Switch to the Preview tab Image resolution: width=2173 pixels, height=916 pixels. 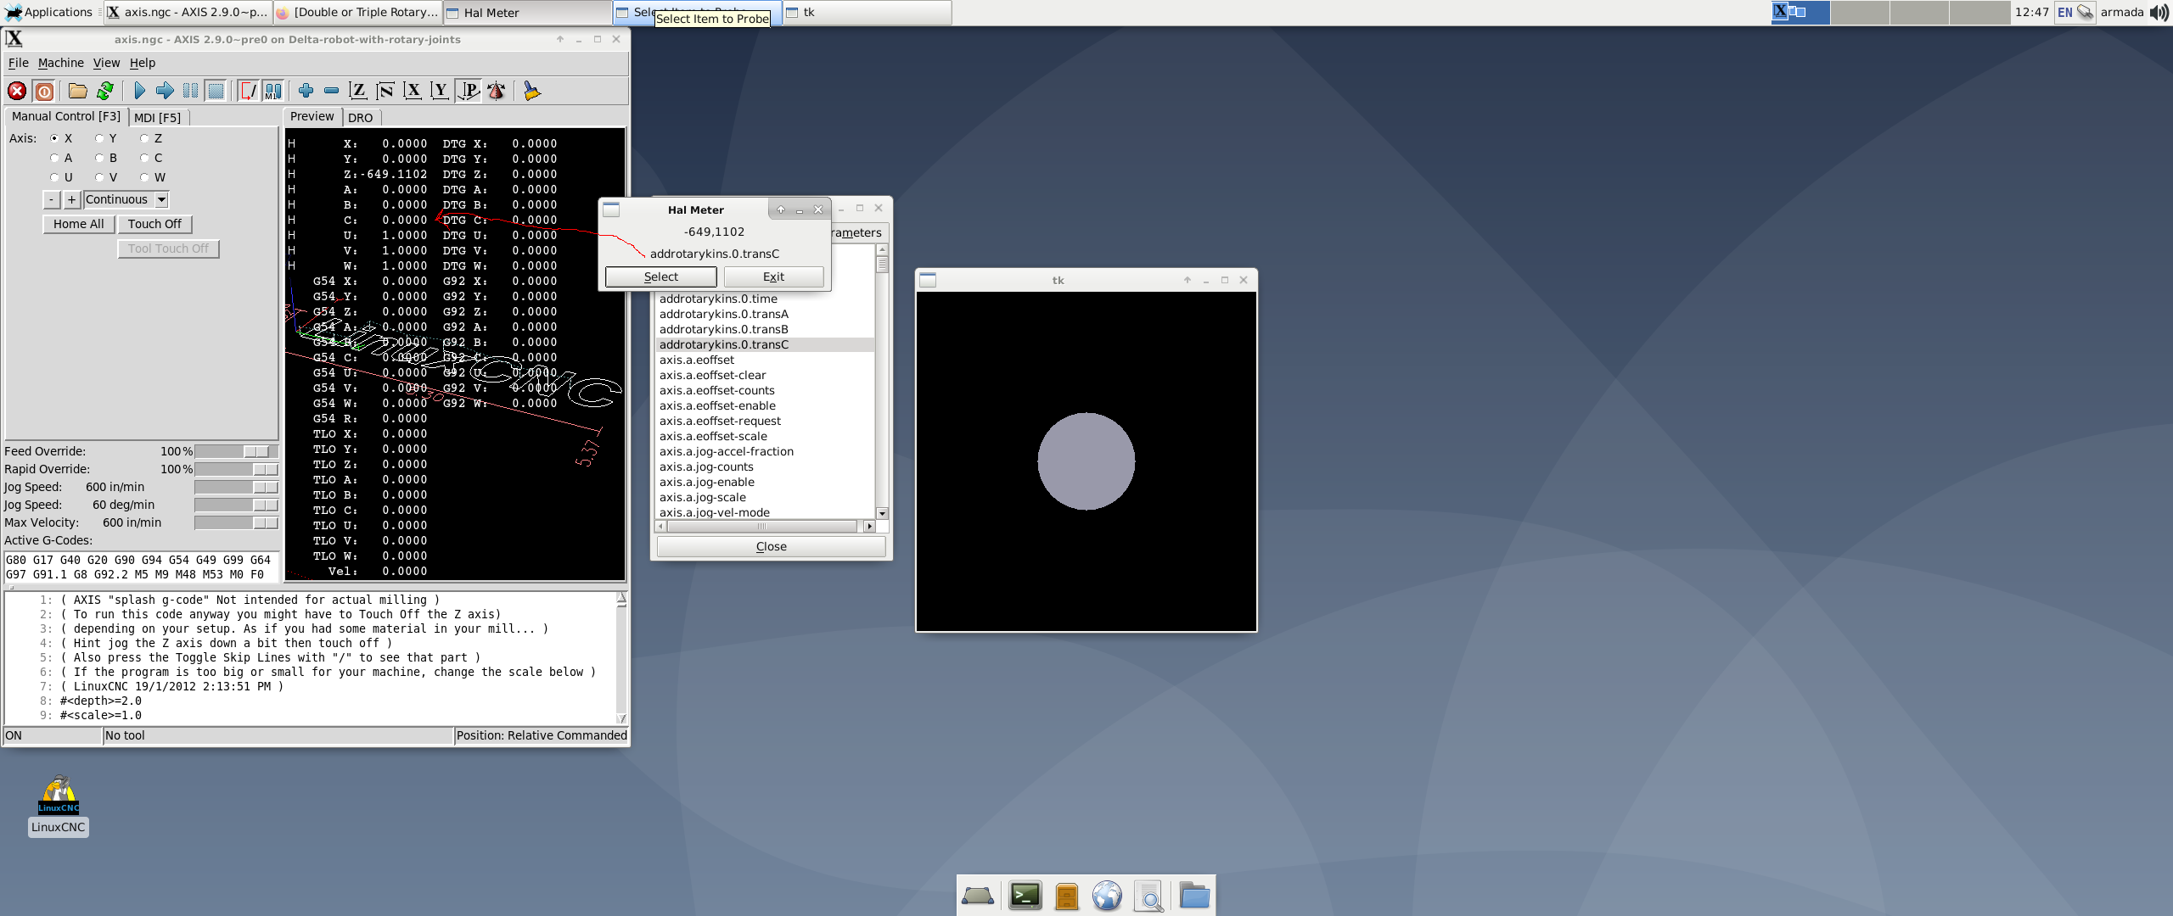[x=312, y=117]
